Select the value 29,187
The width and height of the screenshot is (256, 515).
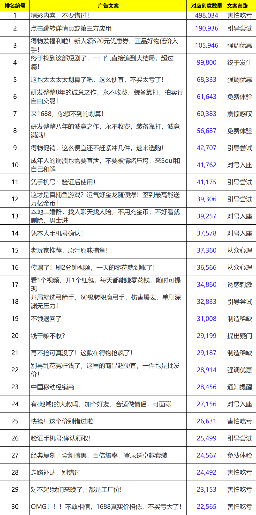207,353
